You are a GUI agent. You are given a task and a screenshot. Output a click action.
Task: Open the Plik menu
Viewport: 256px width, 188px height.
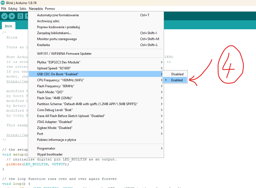coord(4,9)
